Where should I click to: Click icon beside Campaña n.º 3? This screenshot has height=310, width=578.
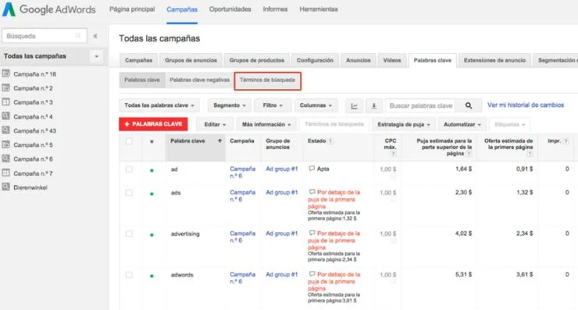[6, 102]
